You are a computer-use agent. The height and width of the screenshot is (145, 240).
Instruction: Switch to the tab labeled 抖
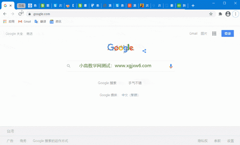tap(182, 6)
